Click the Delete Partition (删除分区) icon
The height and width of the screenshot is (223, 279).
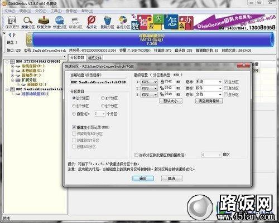click(107, 22)
